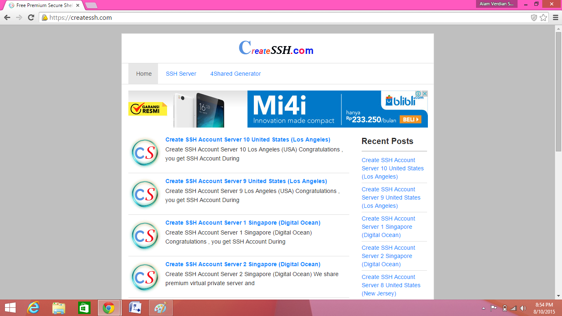562x316 pixels.
Task: Click the CreateSSH.com logo
Action: click(276, 49)
